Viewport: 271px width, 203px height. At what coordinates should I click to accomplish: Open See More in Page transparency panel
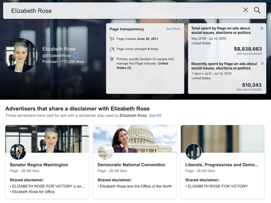173,29
